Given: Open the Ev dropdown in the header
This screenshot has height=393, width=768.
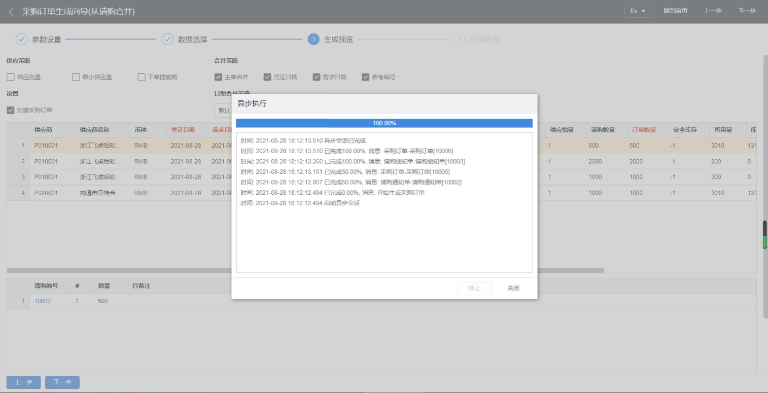Looking at the screenshot, I should 638,11.
